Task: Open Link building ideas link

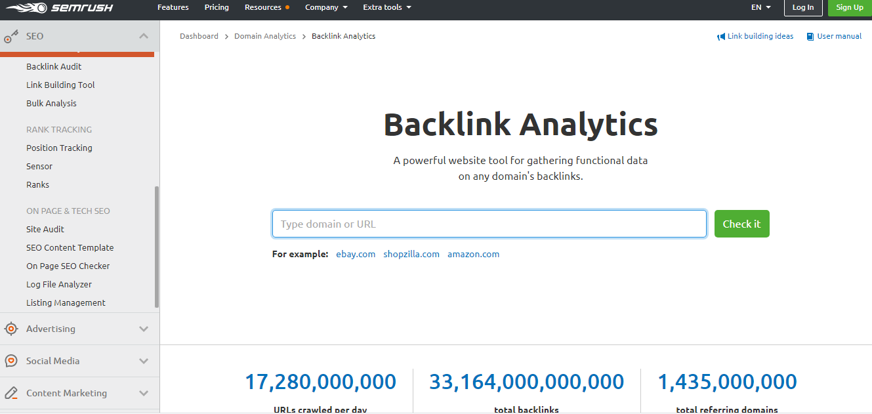Action: click(760, 36)
